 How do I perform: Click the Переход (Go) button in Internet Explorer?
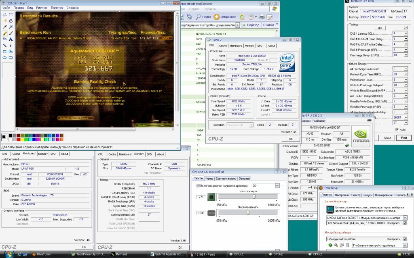pos(251,25)
